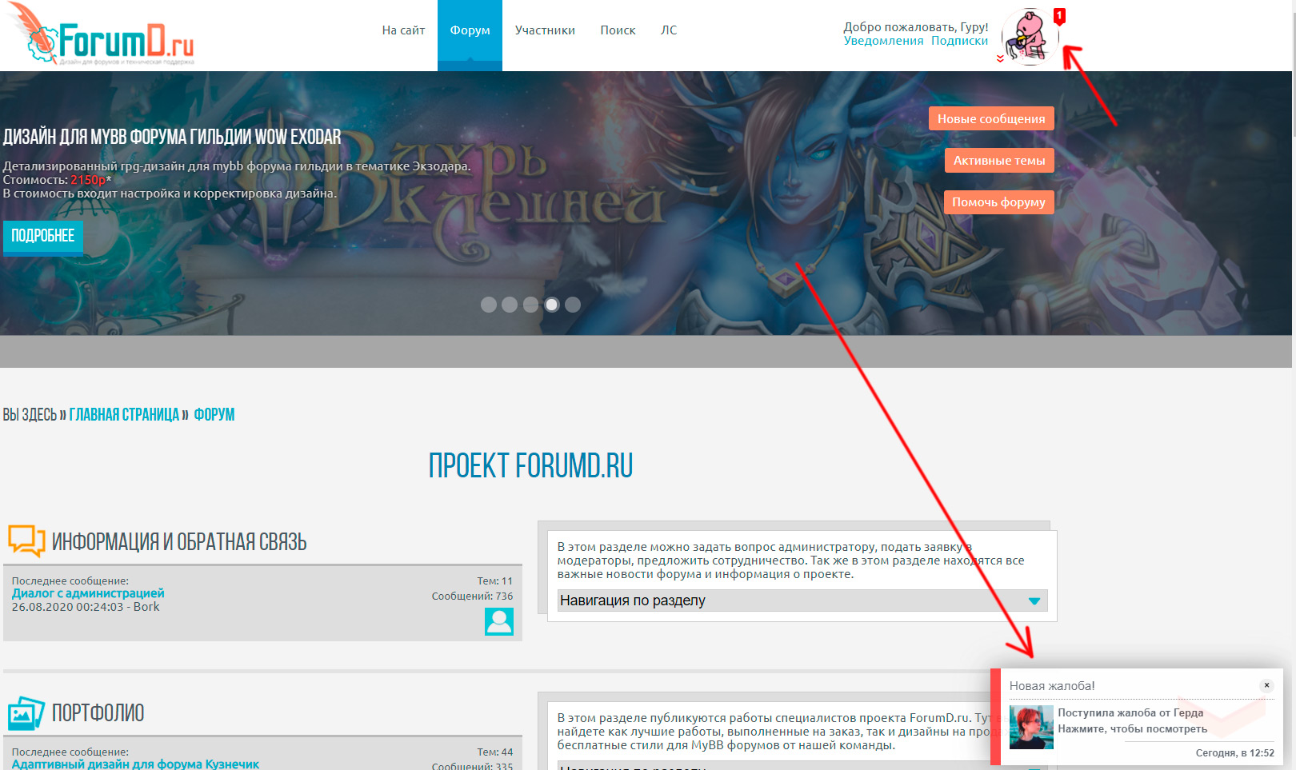Open the 'Поиск' menu item

pos(618,30)
